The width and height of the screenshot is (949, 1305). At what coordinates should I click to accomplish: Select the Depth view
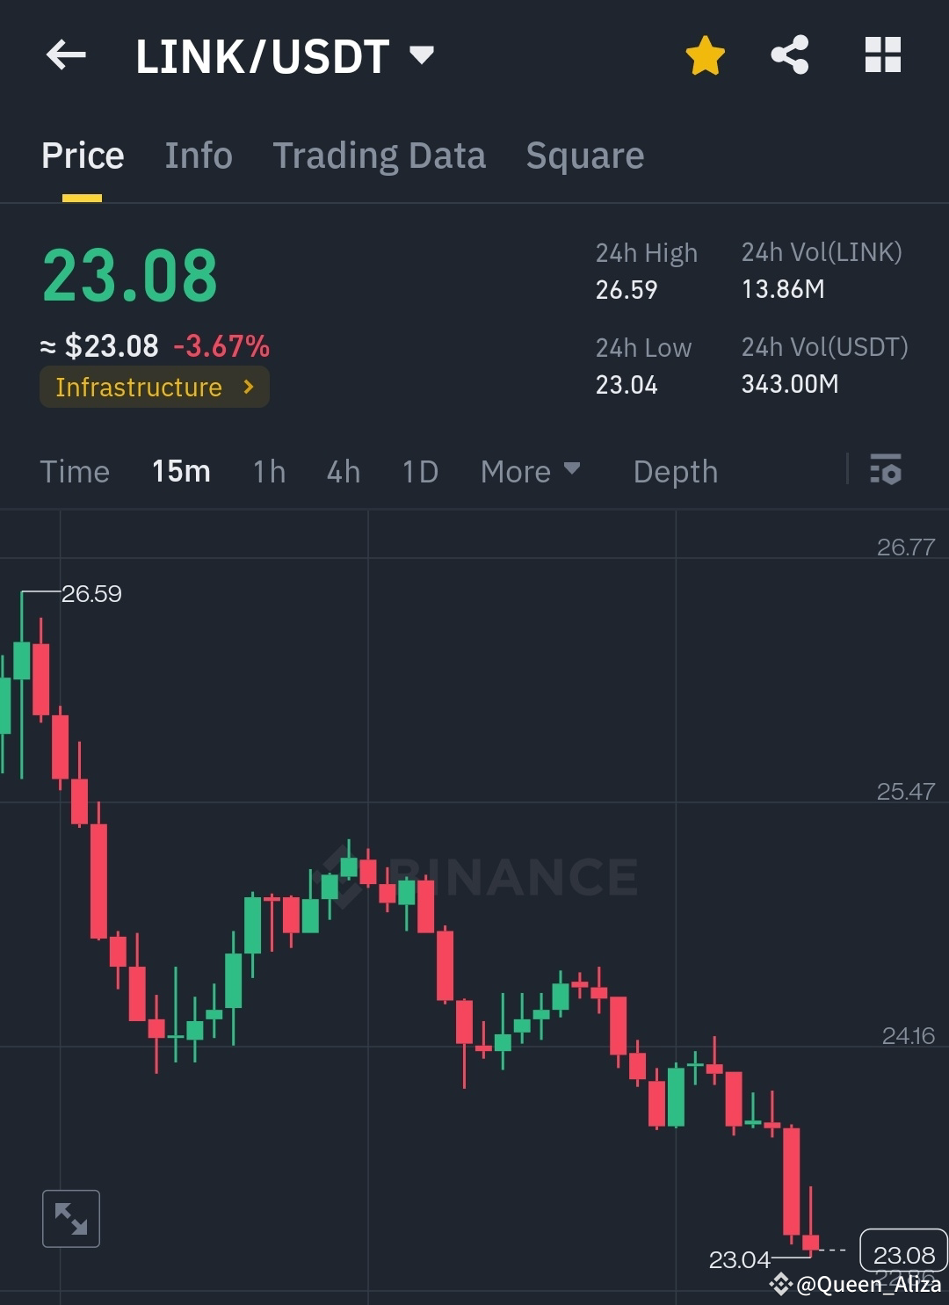[675, 472]
